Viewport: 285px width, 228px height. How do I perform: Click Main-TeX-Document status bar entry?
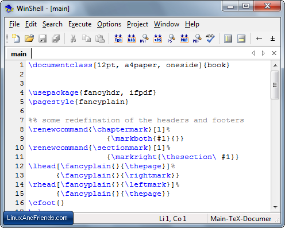coord(240,219)
